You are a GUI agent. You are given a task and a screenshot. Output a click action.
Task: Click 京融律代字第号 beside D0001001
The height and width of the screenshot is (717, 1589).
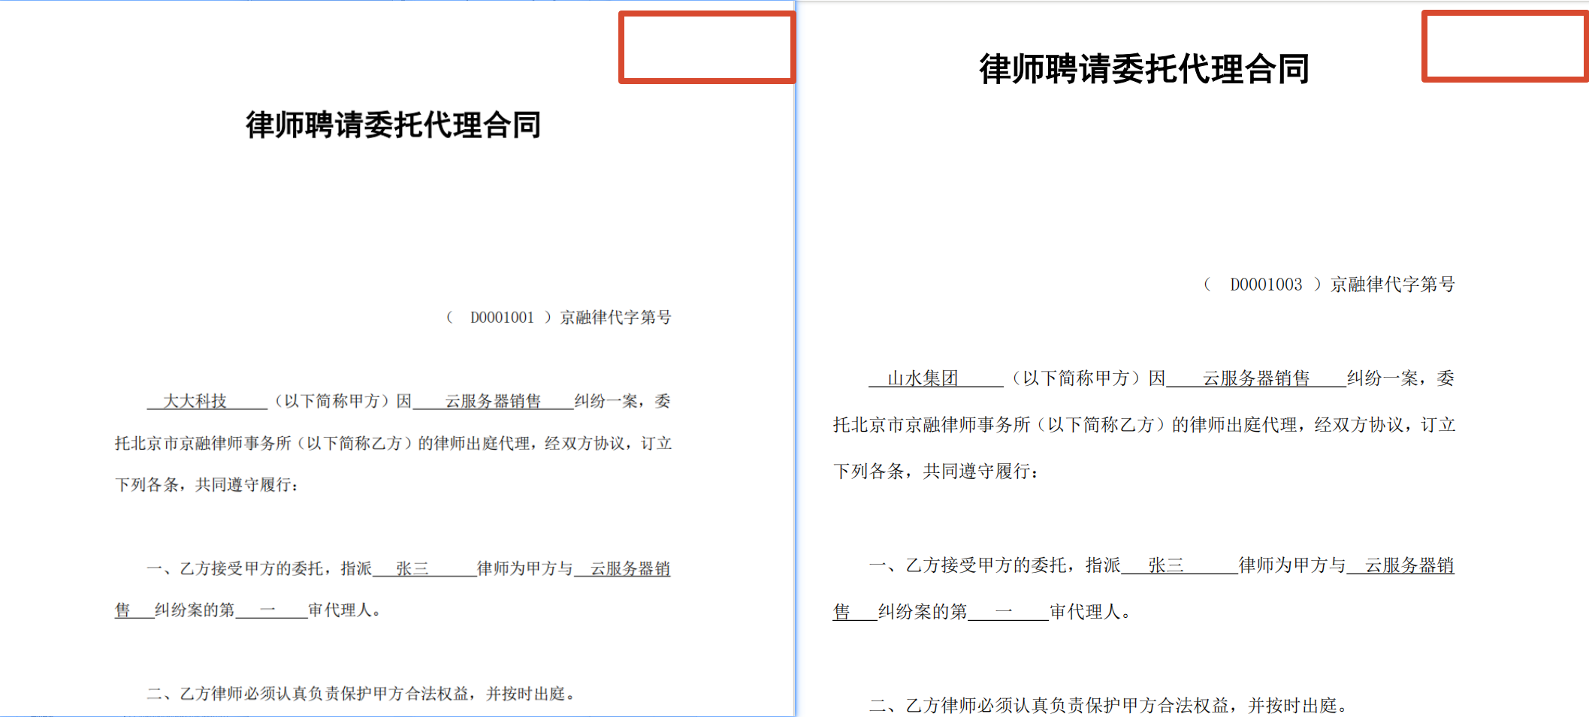click(616, 318)
